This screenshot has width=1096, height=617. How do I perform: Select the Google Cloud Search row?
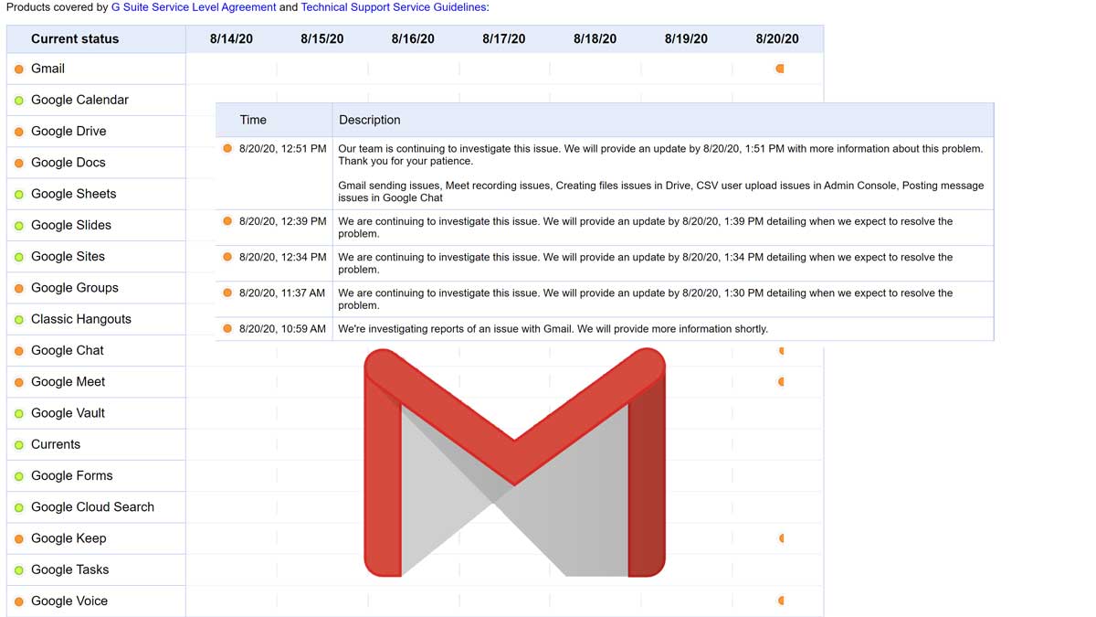coord(93,506)
